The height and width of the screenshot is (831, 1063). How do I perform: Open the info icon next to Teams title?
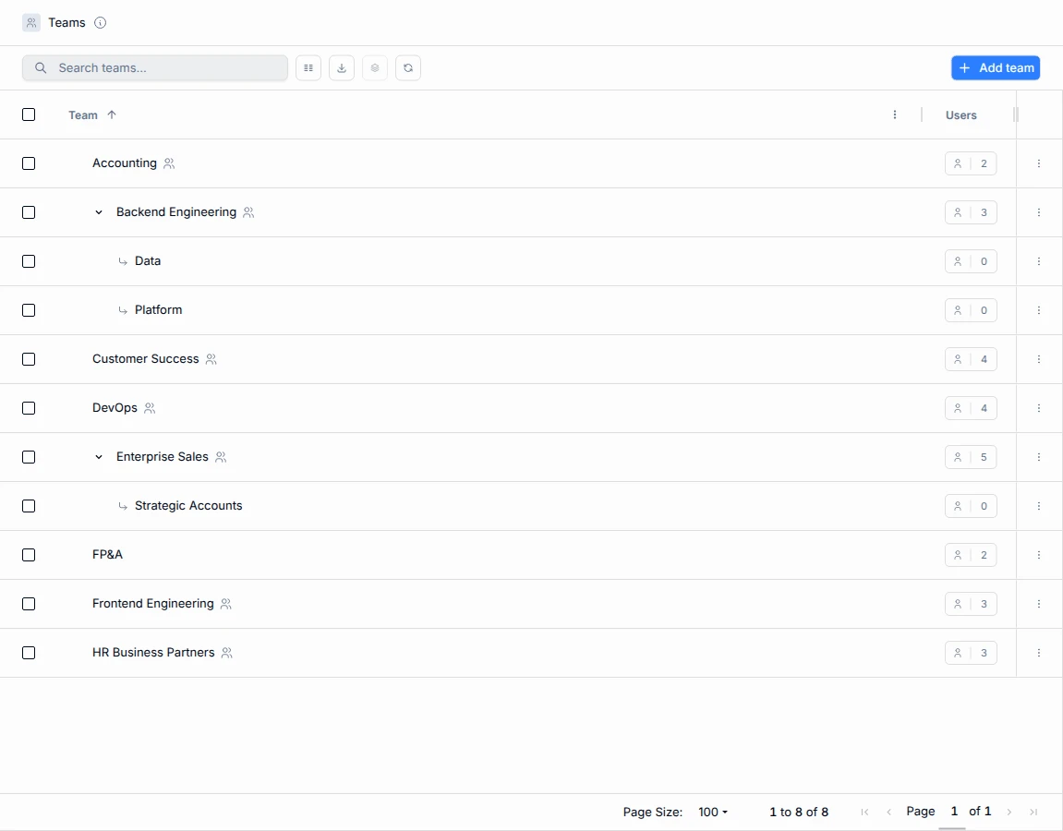[101, 22]
